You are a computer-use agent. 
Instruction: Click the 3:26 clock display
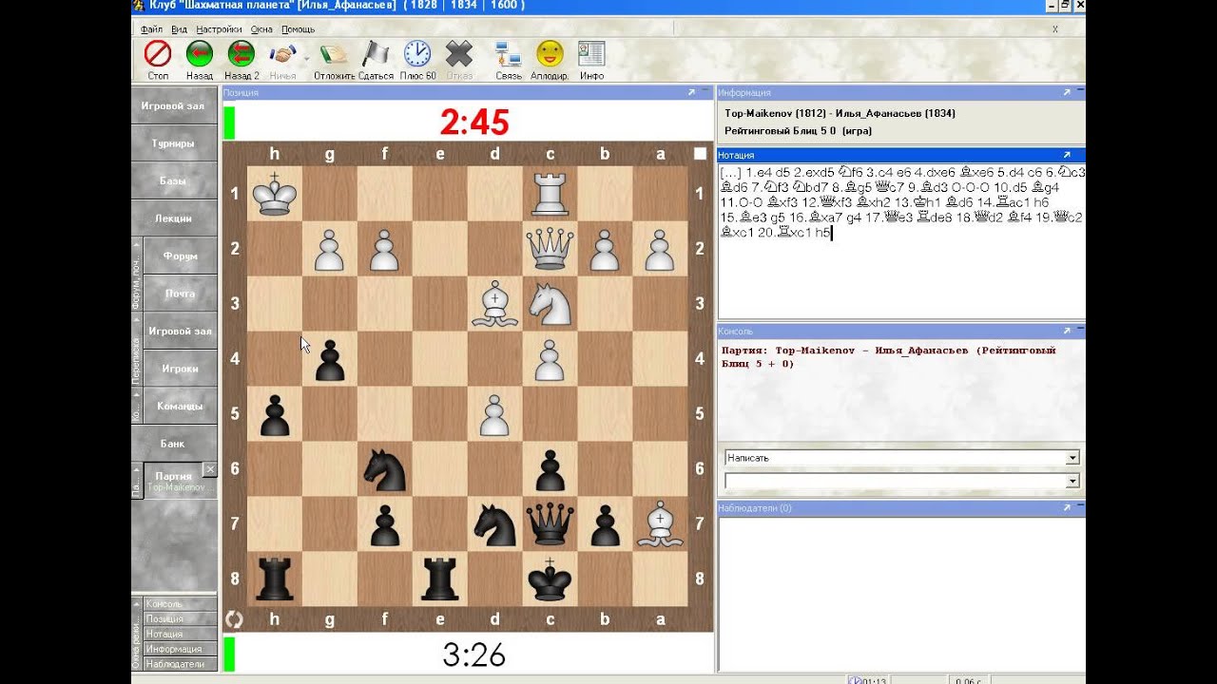click(x=474, y=655)
